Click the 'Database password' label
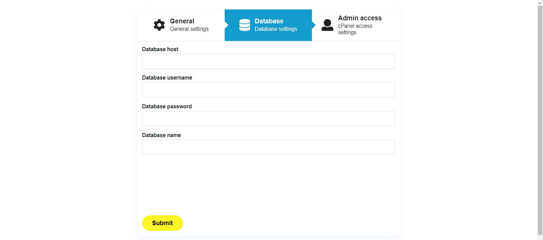 [x=167, y=107]
